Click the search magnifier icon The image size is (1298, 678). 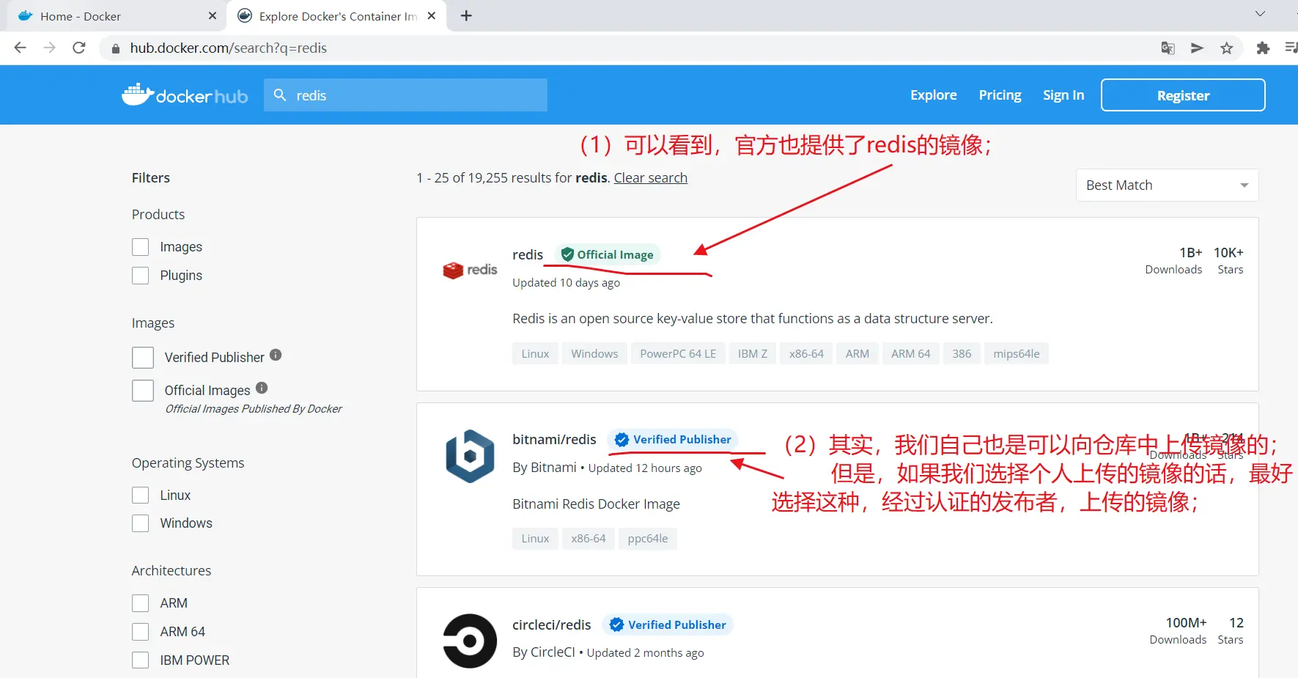coord(279,95)
